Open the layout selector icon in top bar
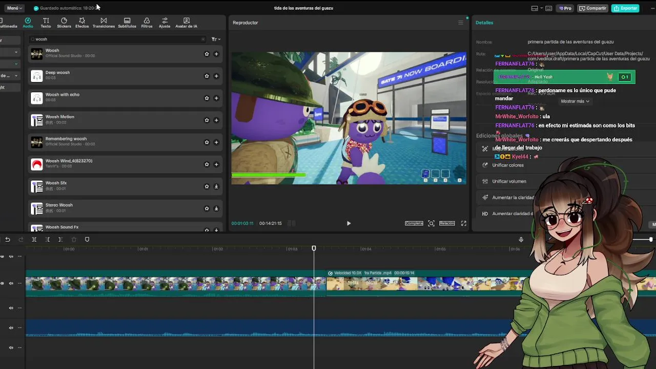This screenshot has width=656, height=369. (x=535, y=8)
